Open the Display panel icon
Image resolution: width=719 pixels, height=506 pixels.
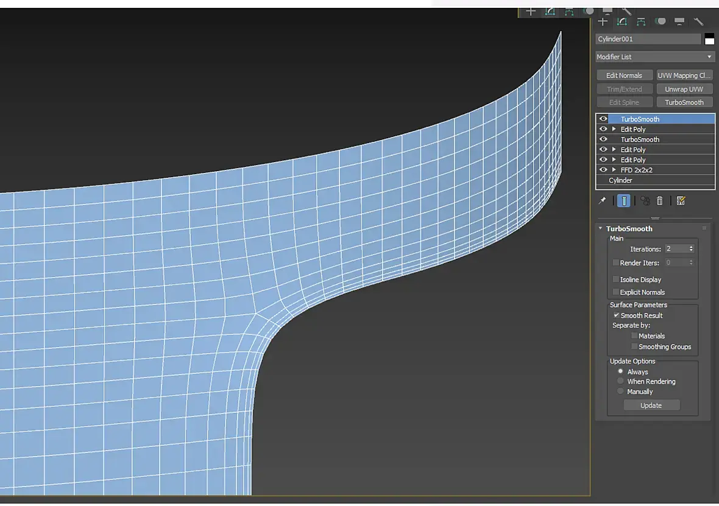pos(679,21)
